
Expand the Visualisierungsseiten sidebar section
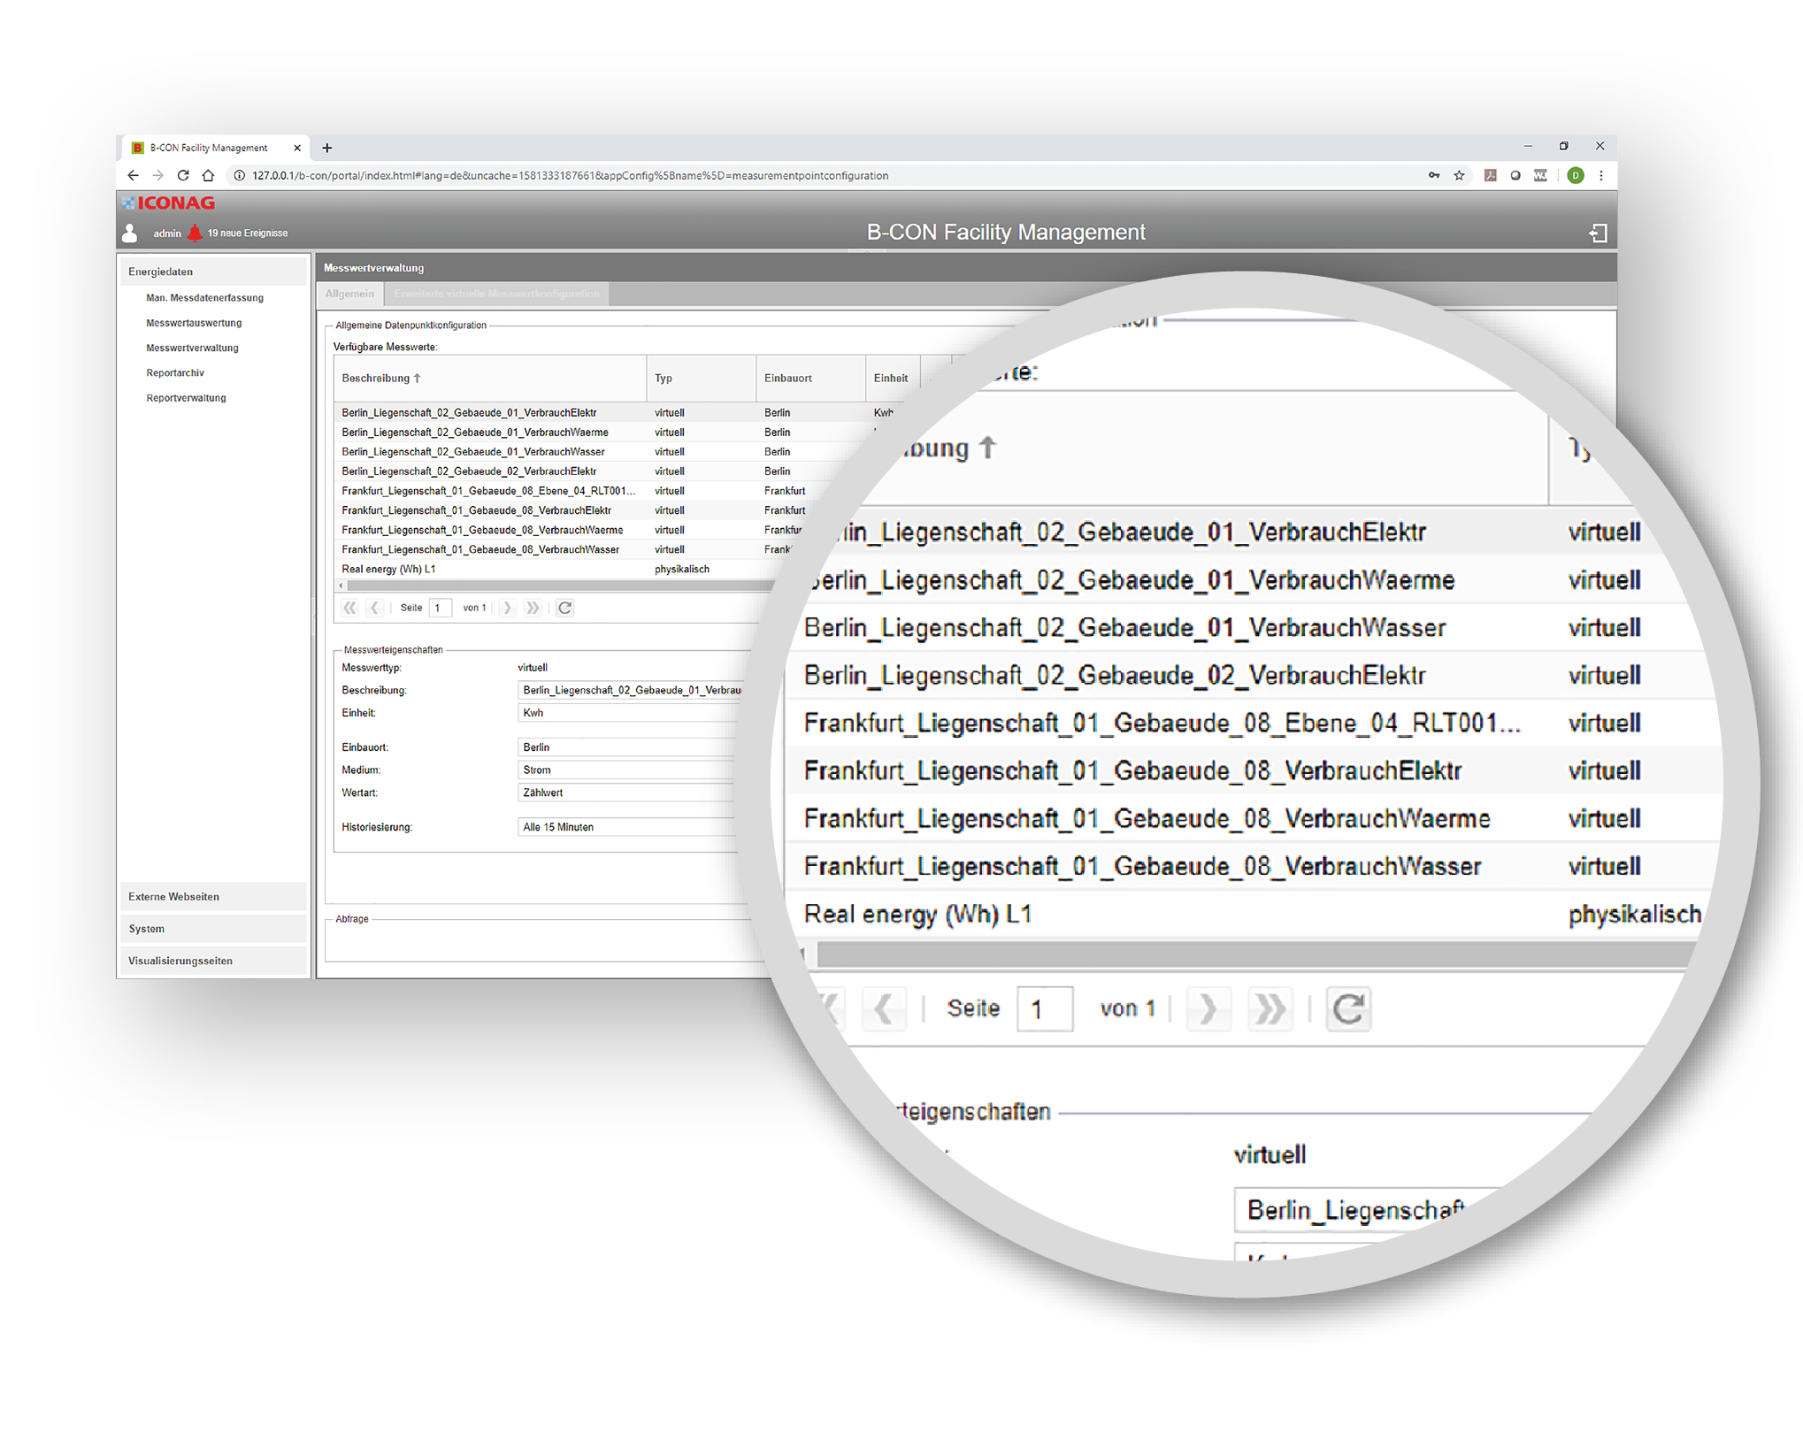pos(180,961)
